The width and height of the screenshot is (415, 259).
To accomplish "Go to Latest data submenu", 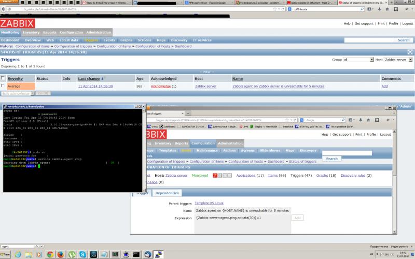I will coord(69,40).
